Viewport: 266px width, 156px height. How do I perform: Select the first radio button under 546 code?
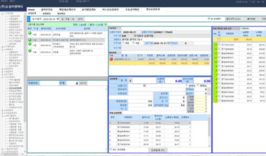click(x=123, y=43)
